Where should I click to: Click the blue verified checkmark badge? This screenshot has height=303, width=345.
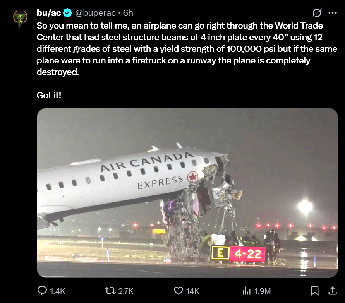[67, 13]
